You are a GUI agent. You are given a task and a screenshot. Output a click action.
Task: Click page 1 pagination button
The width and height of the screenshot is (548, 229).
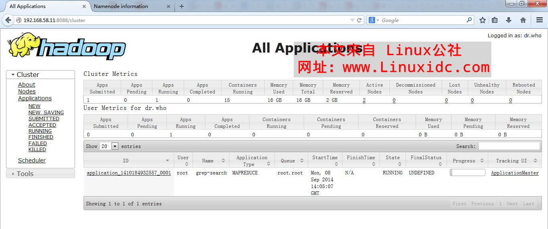point(500,204)
